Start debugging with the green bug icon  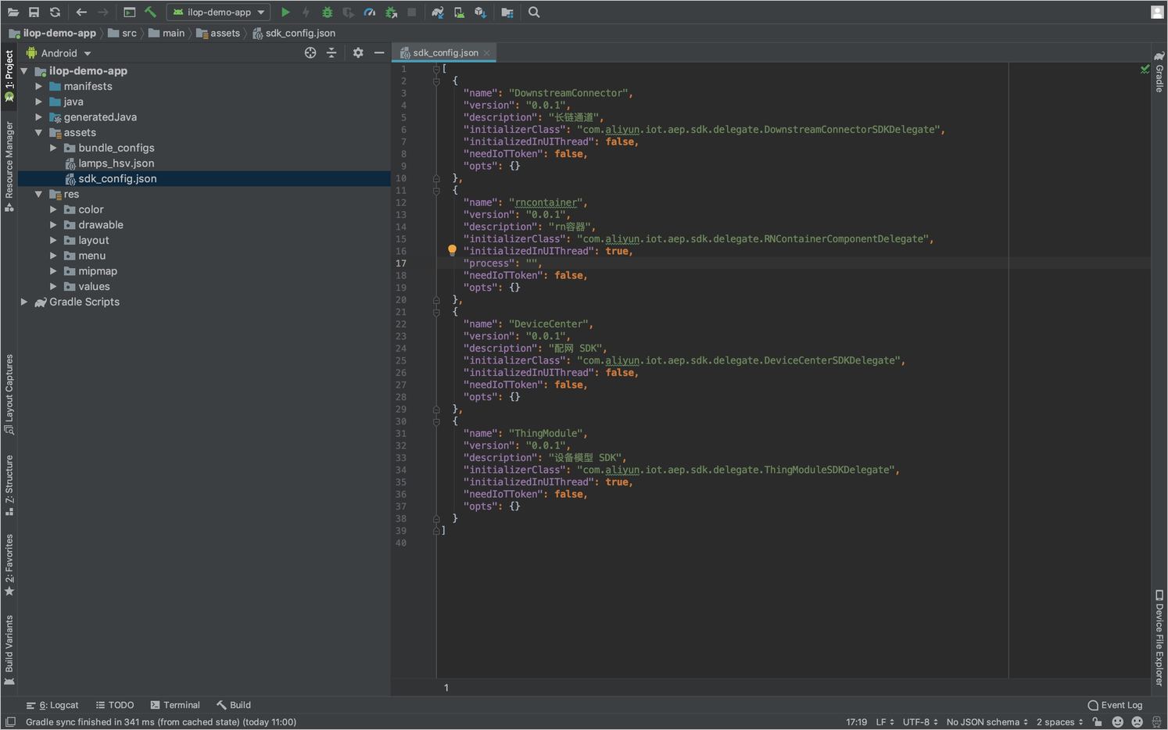[328, 13]
